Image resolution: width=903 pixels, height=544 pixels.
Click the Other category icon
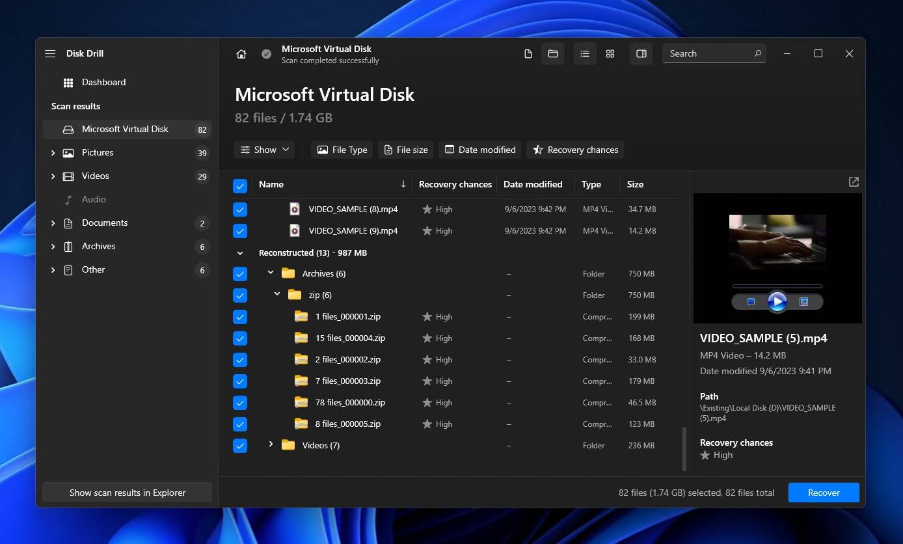click(x=68, y=270)
